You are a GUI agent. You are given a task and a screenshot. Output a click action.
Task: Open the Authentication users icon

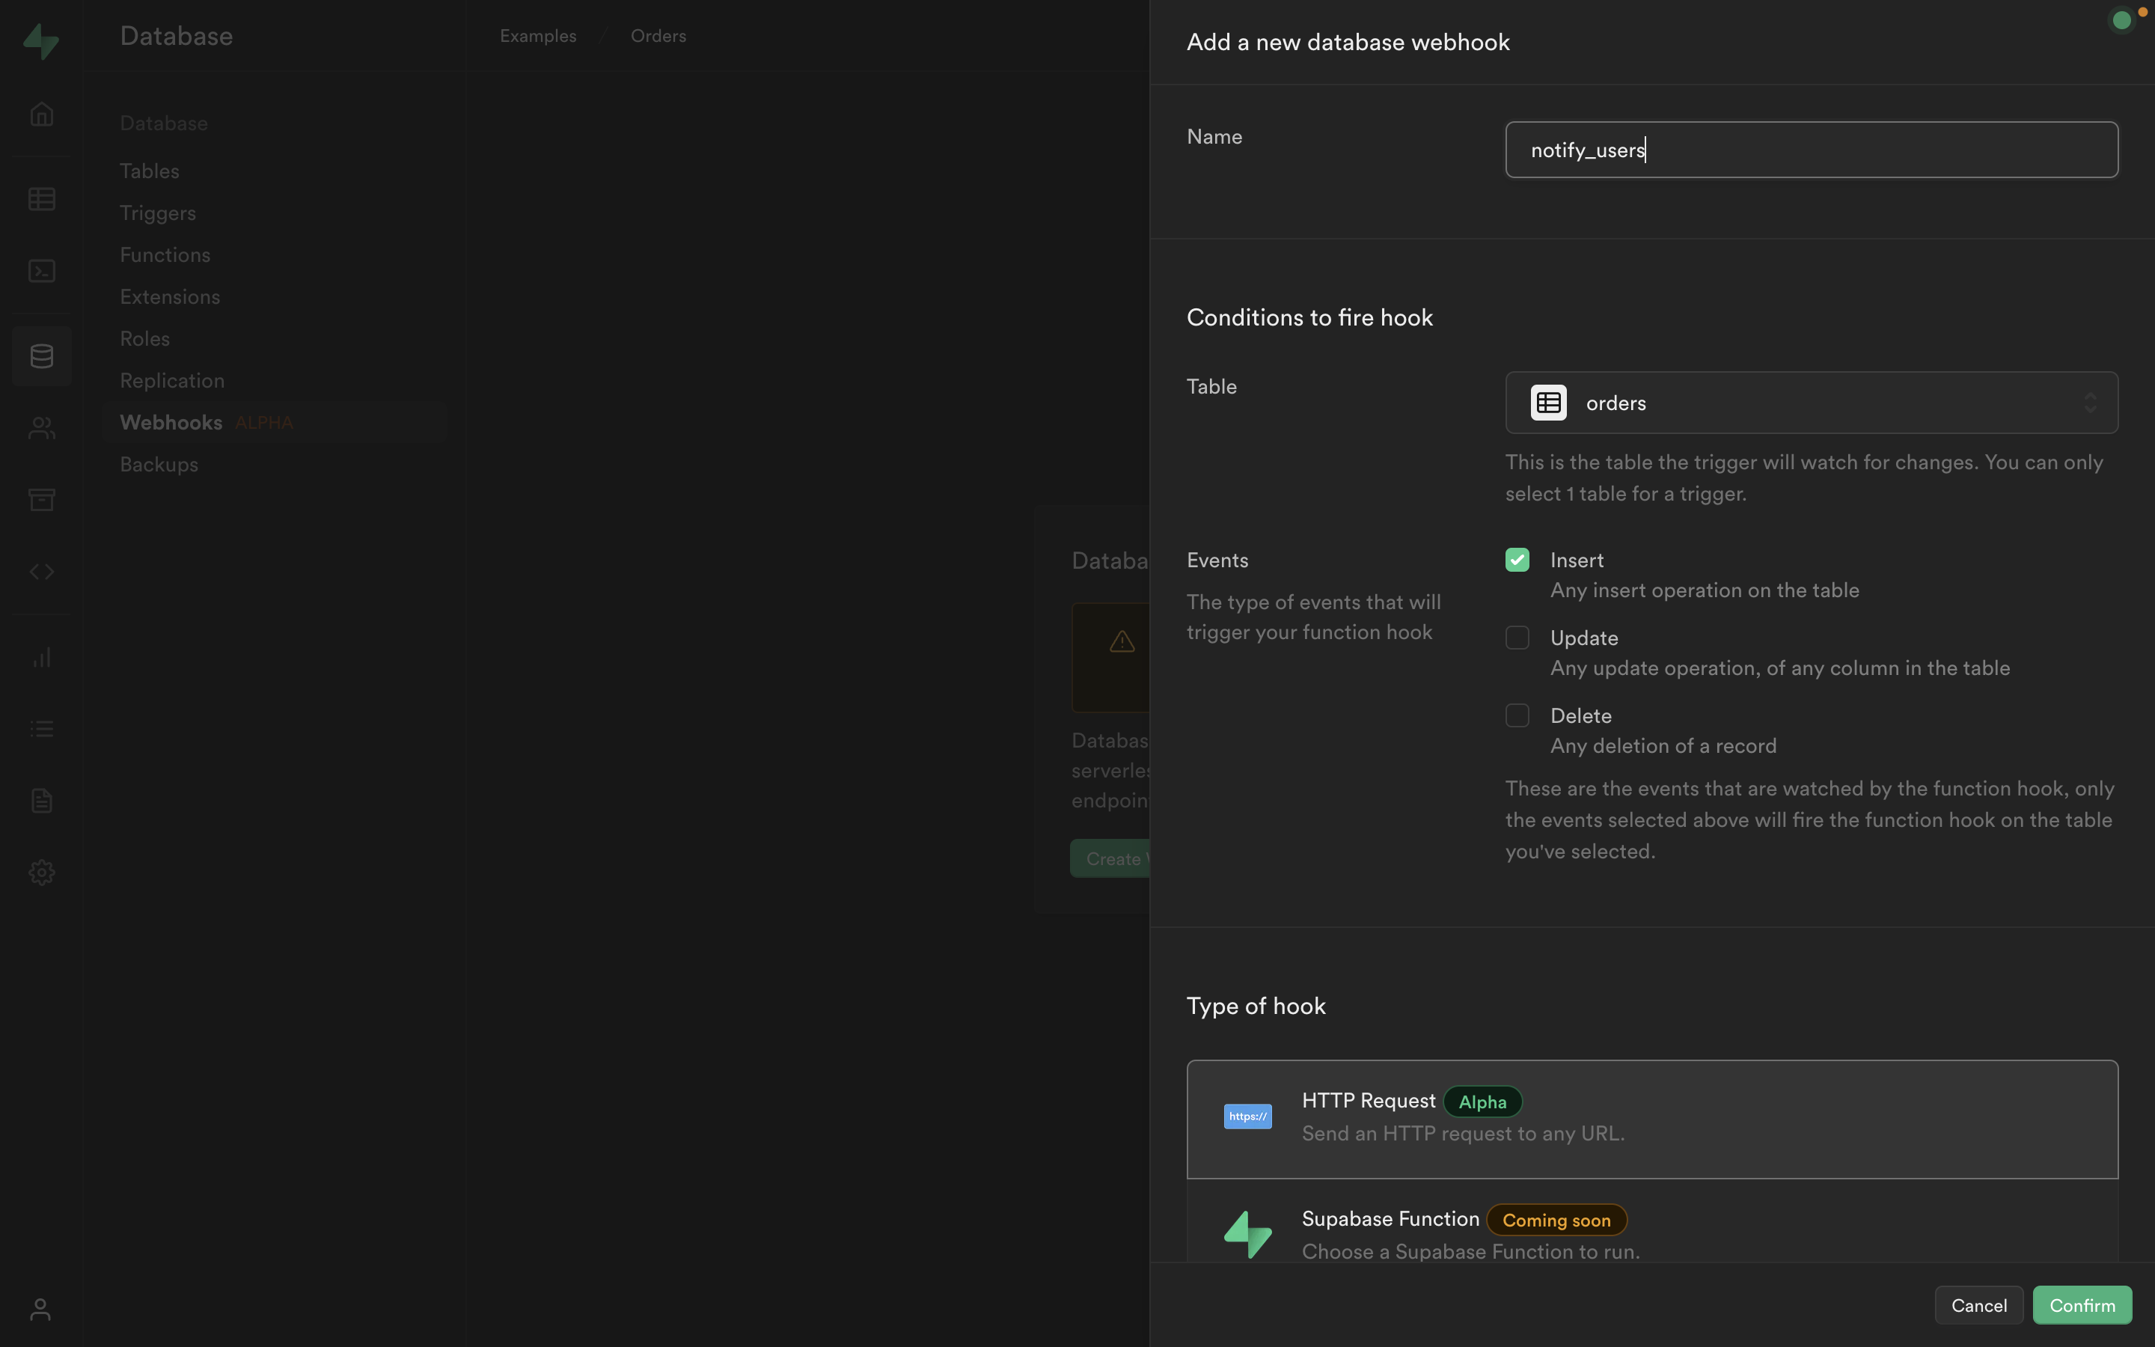coord(42,429)
